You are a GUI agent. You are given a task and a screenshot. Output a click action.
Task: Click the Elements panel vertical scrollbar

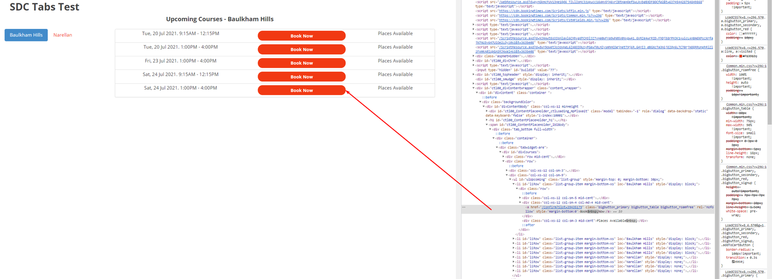(717, 140)
